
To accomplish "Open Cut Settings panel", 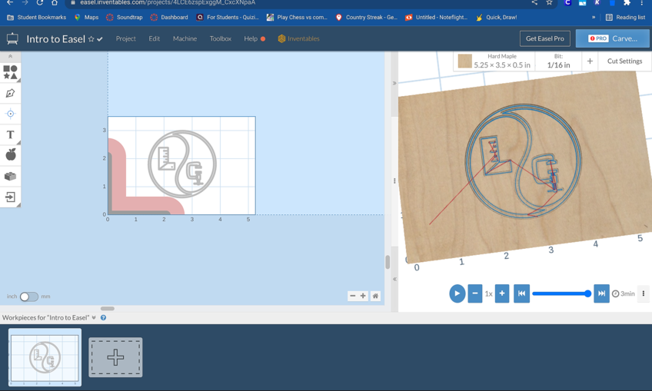I will coord(624,61).
